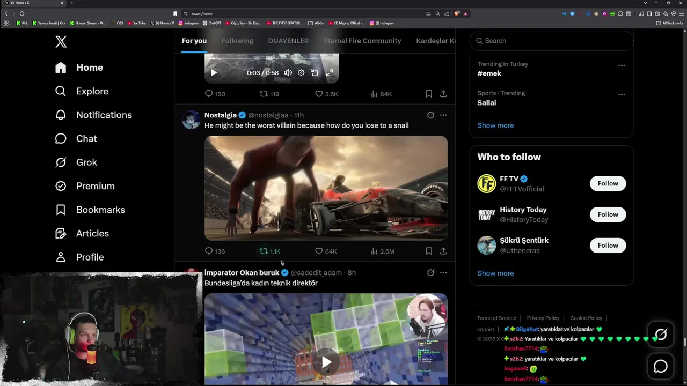687x386 pixels.
Task: View analytics showing 84K views
Action: tap(381, 94)
